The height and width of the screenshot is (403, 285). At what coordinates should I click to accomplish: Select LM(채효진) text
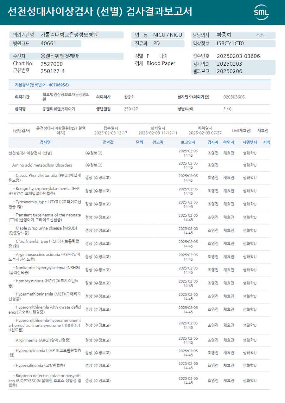coord(242,130)
